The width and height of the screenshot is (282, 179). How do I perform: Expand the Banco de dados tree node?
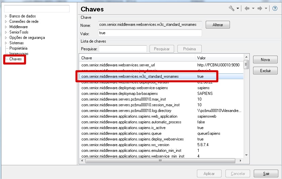tap(6, 16)
